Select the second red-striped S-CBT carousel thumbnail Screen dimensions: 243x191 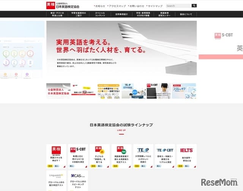point(84,91)
